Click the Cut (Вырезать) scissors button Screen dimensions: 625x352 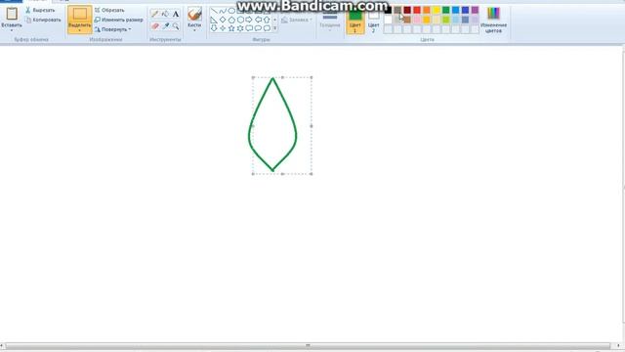coord(40,10)
